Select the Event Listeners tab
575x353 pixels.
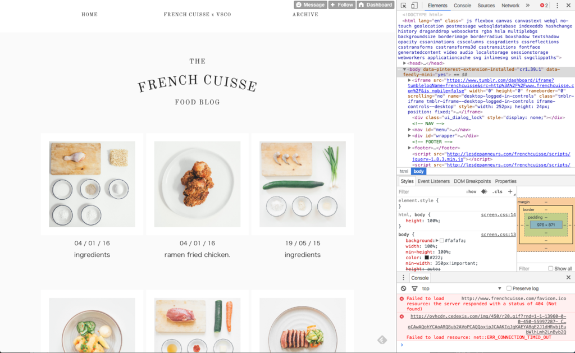[x=433, y=181]
